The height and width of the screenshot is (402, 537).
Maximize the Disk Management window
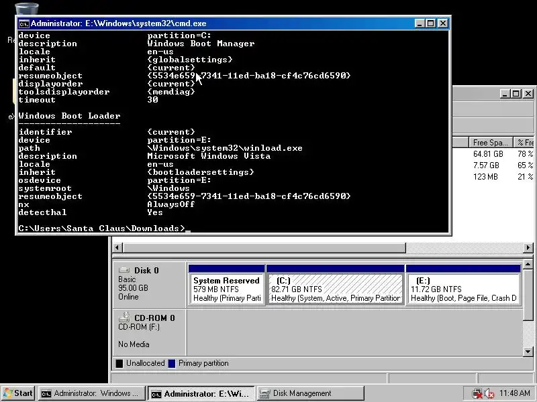point(516,94)
